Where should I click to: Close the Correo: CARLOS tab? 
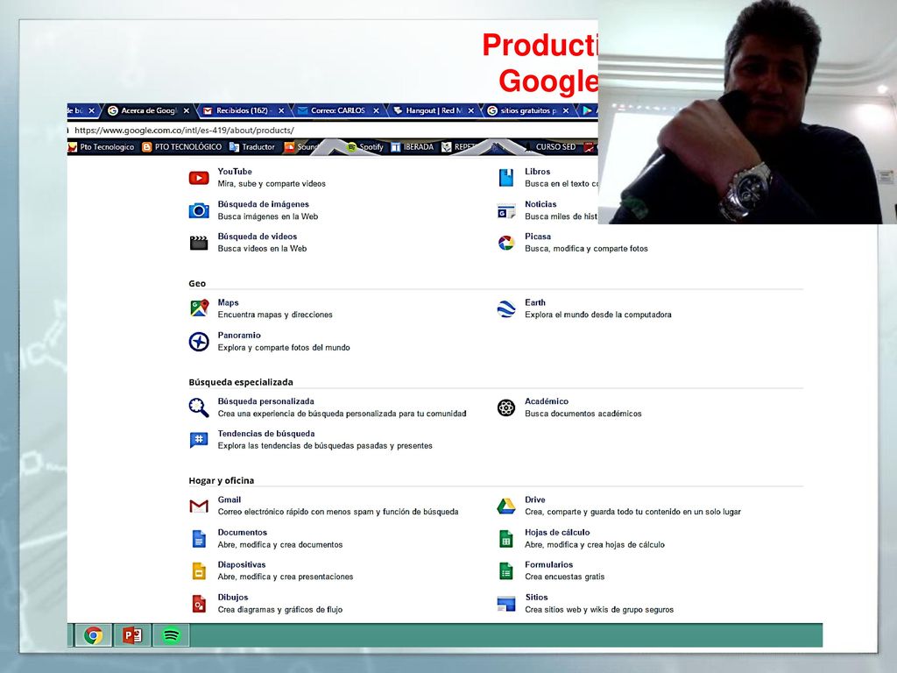pos(377,111)
